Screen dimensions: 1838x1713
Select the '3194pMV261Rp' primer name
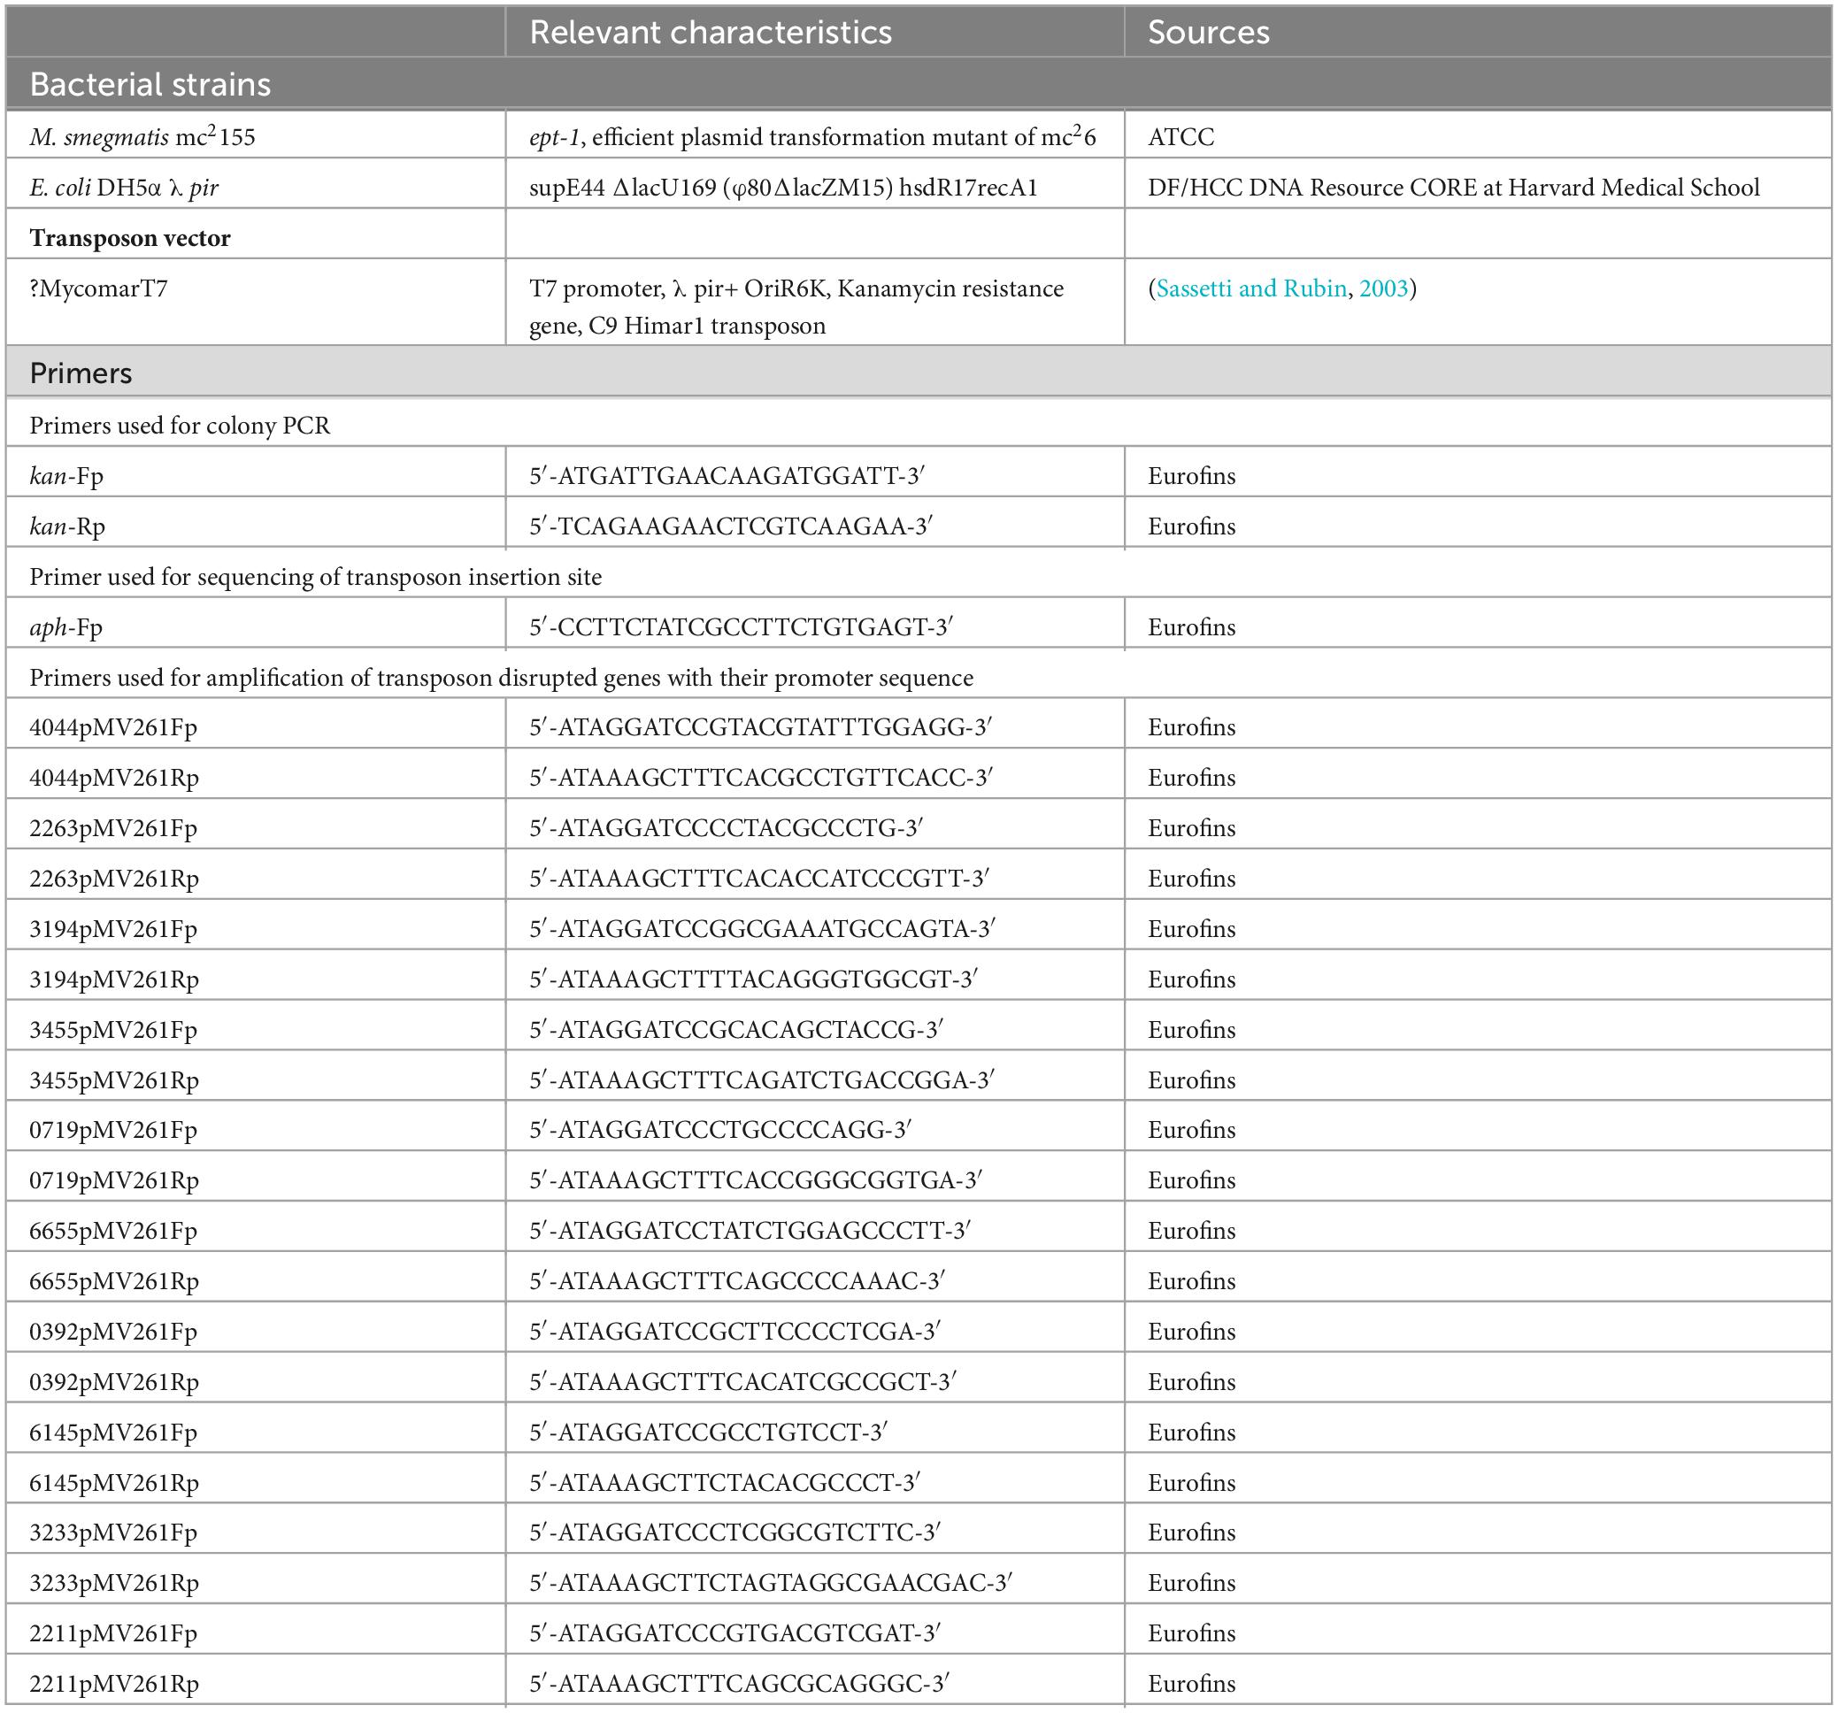pos(114,979)
